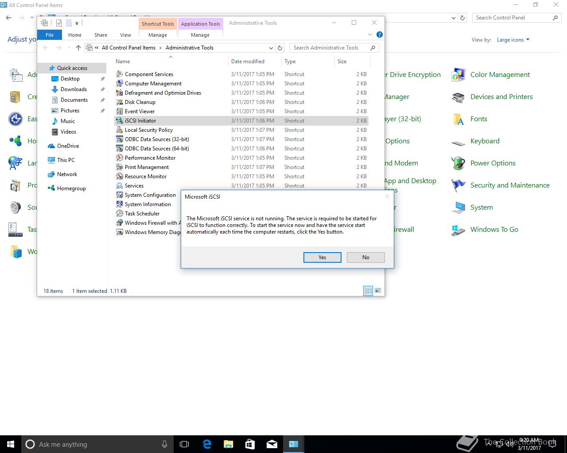Open Fonts in Control Panel

coord(470,119)
